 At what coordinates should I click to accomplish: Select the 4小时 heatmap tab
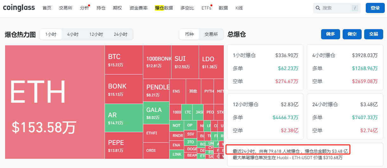(x=73, y=34)
